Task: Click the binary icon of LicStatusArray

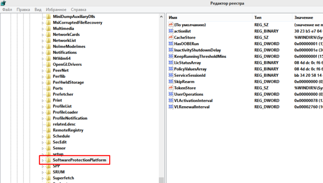Action: click(171, 63)
